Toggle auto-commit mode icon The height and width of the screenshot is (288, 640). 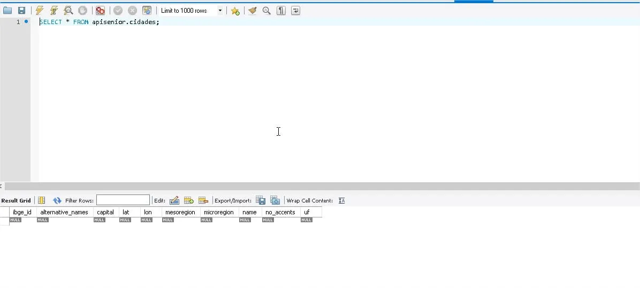[147, 11]
